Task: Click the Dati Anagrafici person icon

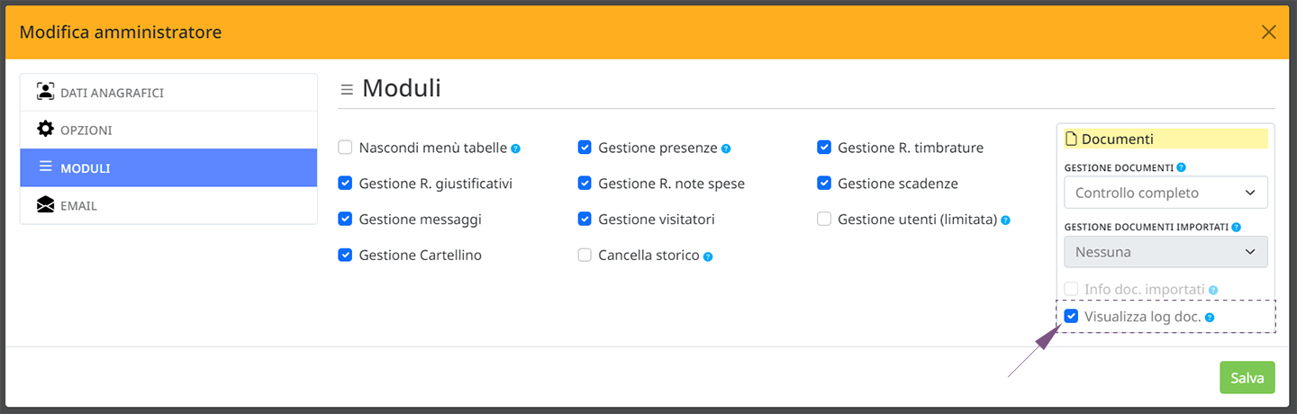Action: coord(45,92)
